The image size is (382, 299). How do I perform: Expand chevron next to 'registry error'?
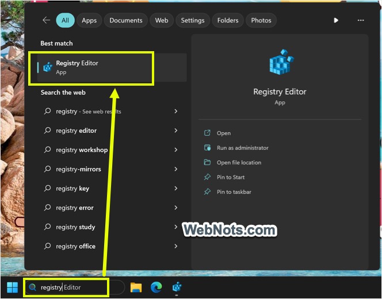tap(176, 208)
